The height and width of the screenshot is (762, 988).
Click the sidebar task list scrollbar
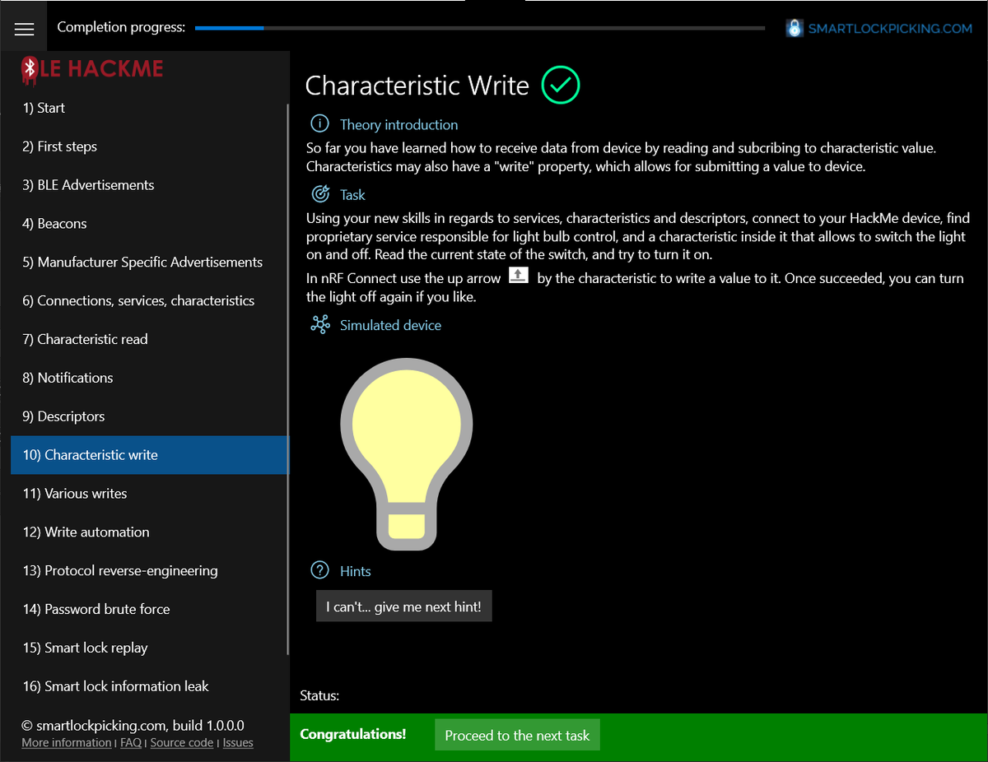287,379
